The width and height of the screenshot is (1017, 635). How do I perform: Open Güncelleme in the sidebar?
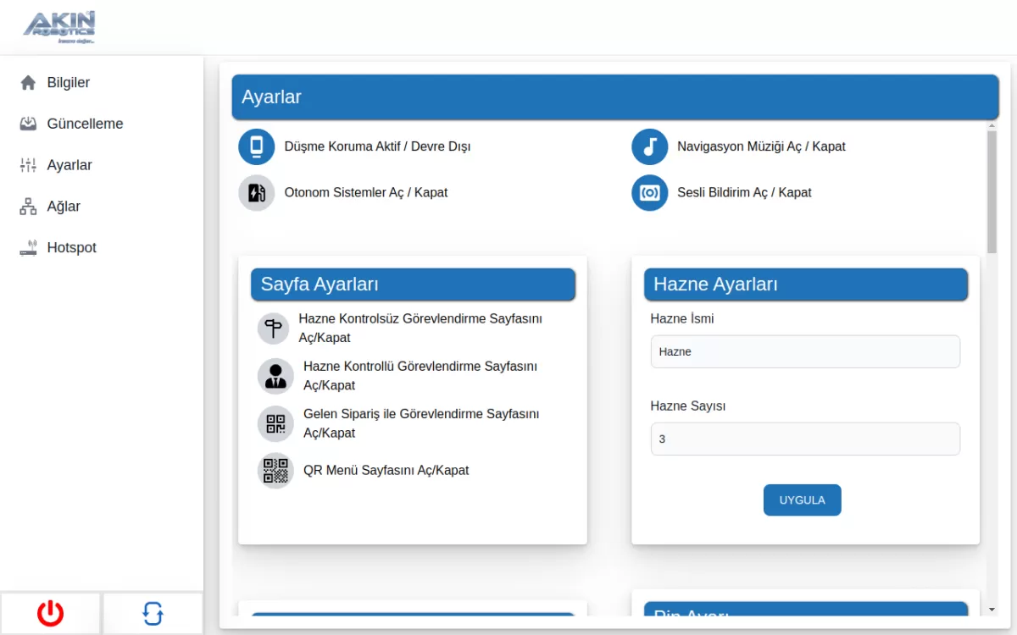click(85, 124)
